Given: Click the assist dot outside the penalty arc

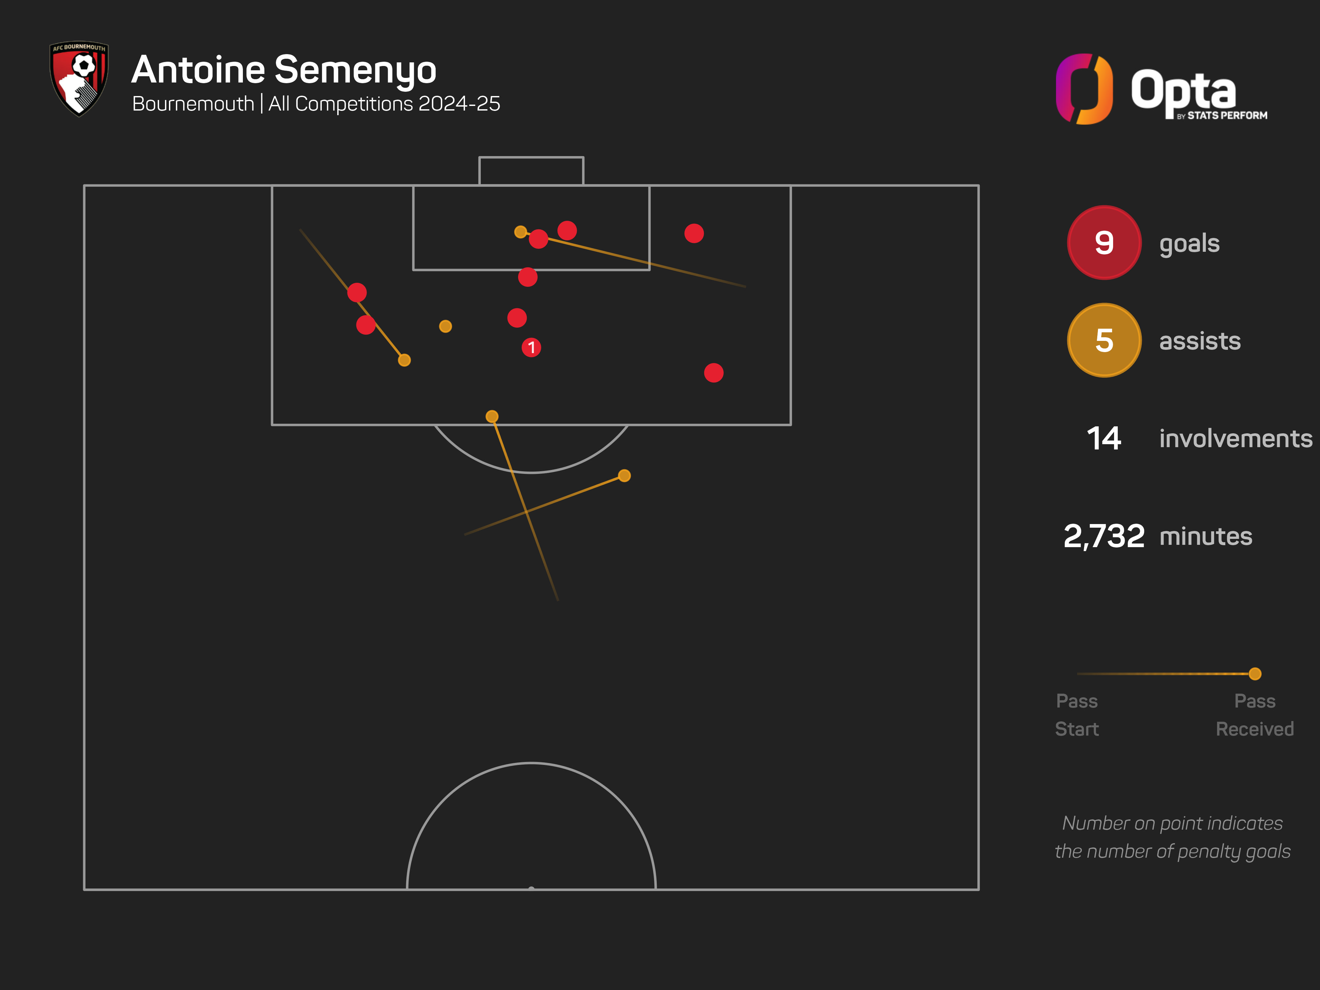Looking at the screenshot, I should coord(624,476).
